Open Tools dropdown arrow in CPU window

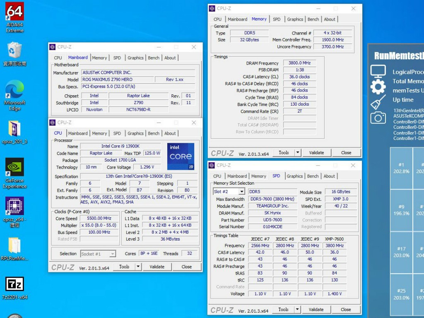138,267
